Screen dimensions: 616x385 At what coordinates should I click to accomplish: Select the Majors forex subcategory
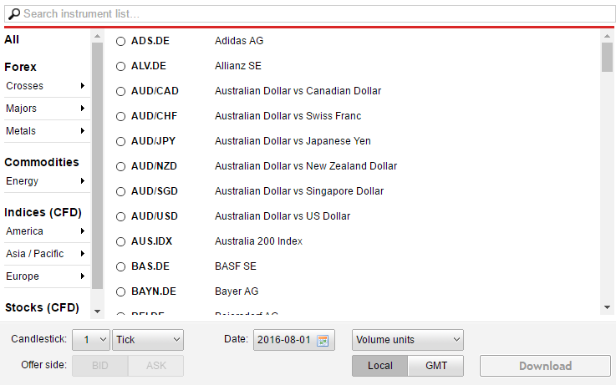(x=21, y=109)
